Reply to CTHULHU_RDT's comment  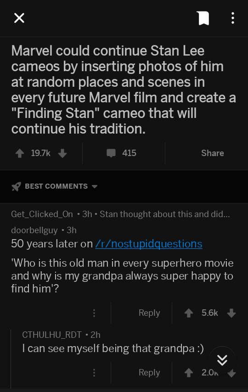click(x=149, y=373)
